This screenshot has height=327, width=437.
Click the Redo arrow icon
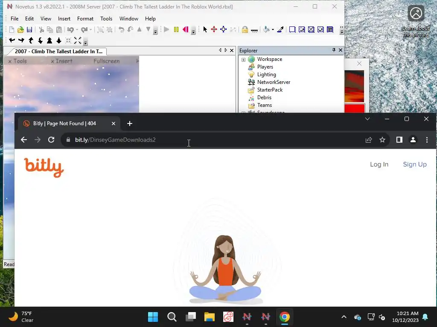(84, 29)
